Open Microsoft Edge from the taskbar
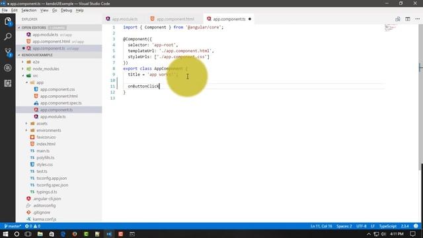The image size is (423, 238). pyautogui.click(x=63, y=234)
